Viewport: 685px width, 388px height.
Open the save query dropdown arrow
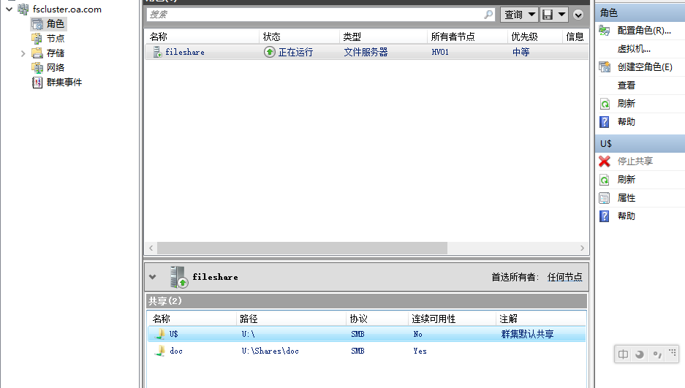pyautogui.click(x=561, y=15)
